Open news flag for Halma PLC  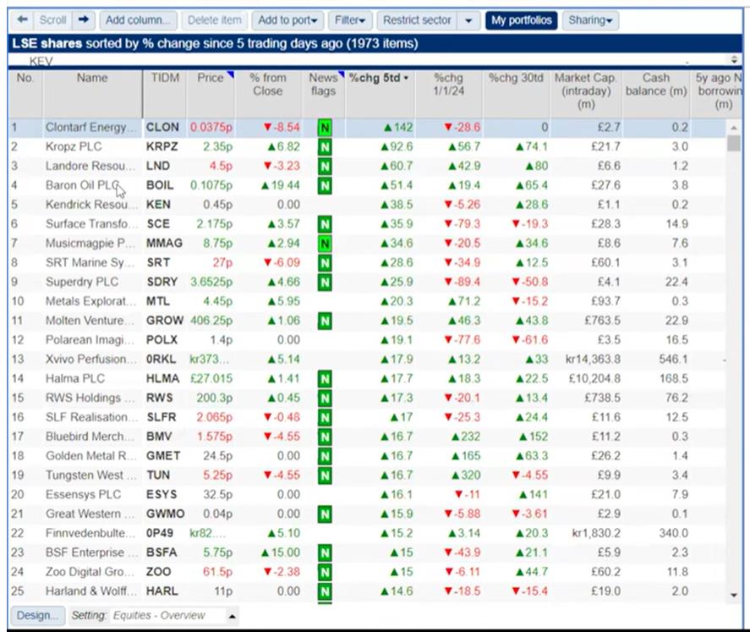[325, 379]
